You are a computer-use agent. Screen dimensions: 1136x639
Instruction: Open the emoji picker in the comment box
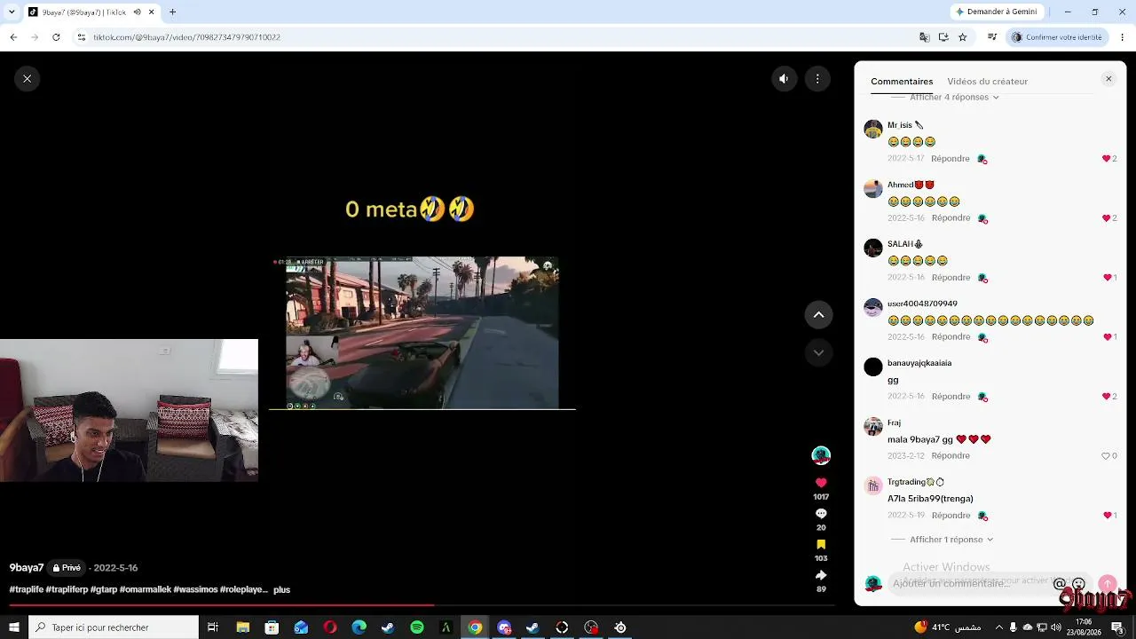1078,584
